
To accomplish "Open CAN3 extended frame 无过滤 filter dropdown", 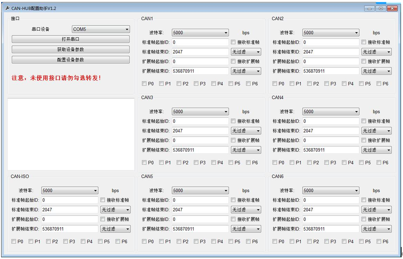I will coord(246,150).
